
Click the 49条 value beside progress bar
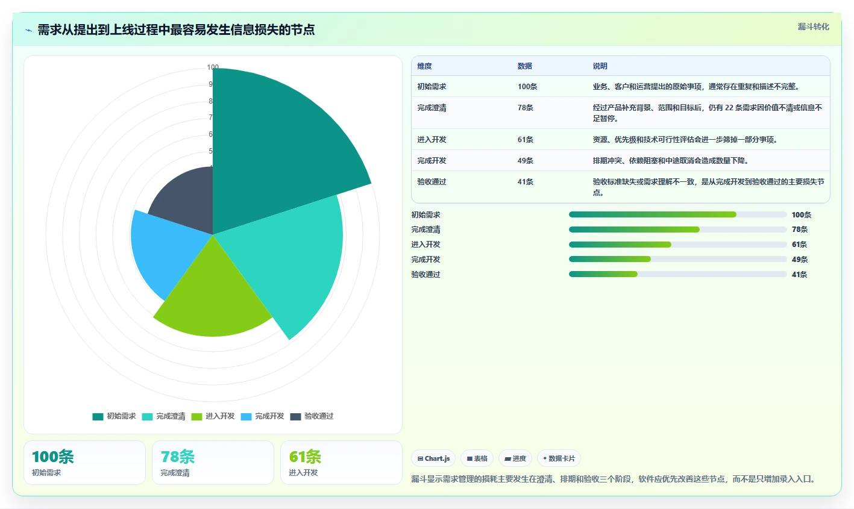(x=800, y=260)
